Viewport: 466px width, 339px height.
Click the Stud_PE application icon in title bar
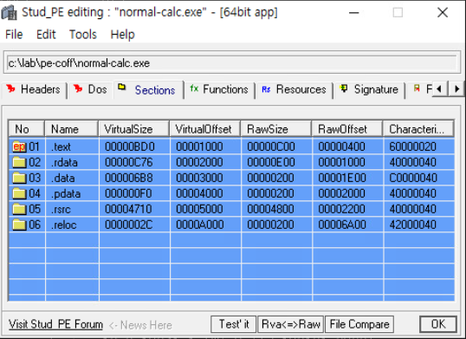(x=9, y=12)
